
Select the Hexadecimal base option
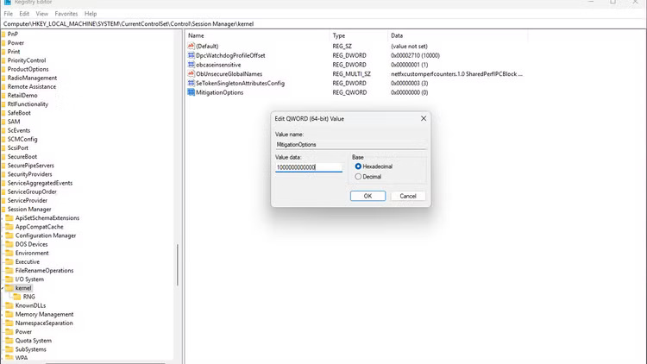tap(358, 166)
